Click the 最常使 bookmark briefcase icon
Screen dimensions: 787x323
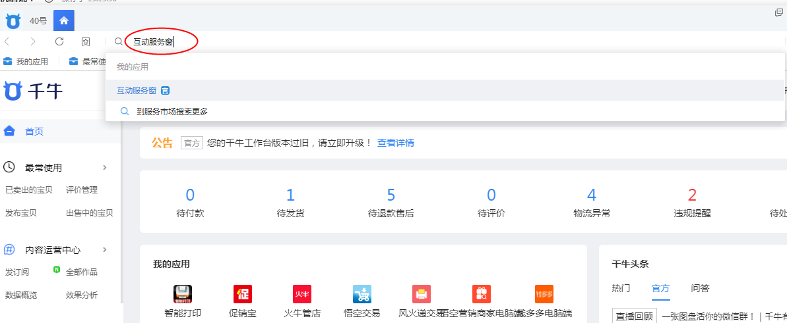coord(74,62)
